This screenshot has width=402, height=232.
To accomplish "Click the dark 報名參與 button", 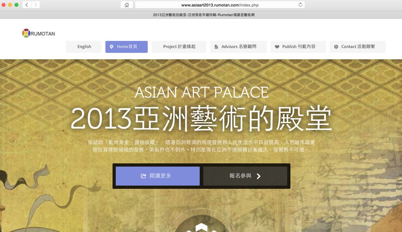I will pyautogui.click(x=245, y=176).
